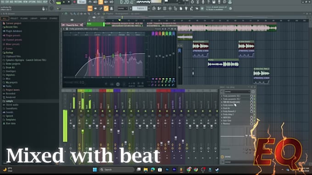Adjust the main volume knob
The width and height of the screenshot is (312, 175).
52,2
